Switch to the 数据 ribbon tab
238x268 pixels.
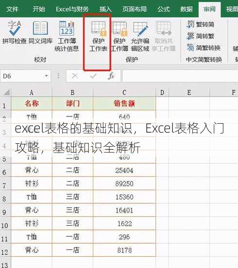pos(187,9)
